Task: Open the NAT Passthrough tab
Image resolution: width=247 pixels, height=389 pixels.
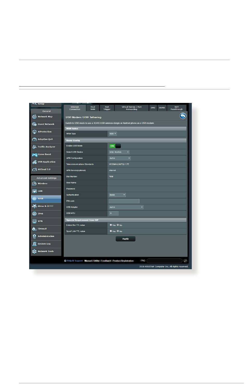Action: coord(177,108)
